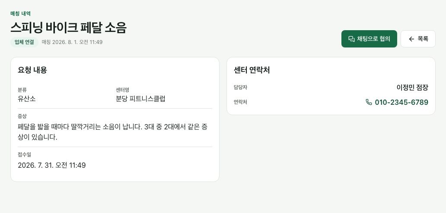Select the 업체 연결 status badge

pos(25,42)
